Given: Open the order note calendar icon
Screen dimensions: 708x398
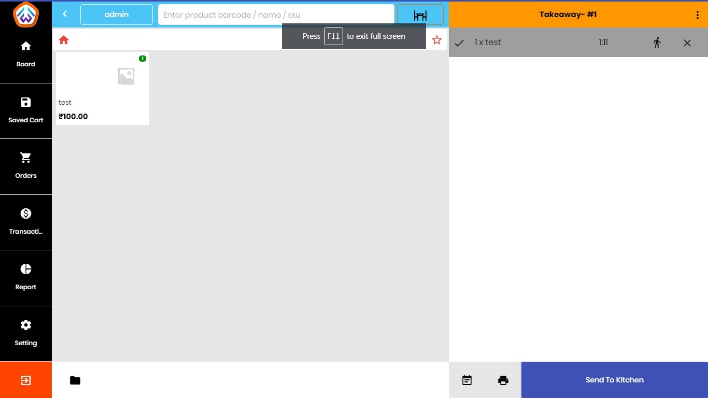Looking at the screenshot, I should (x=467, y=380).
